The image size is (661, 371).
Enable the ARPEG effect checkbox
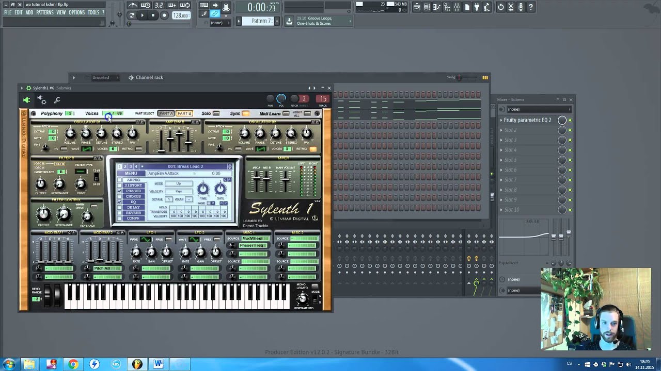pyautogui.click(x=120, y=180)
